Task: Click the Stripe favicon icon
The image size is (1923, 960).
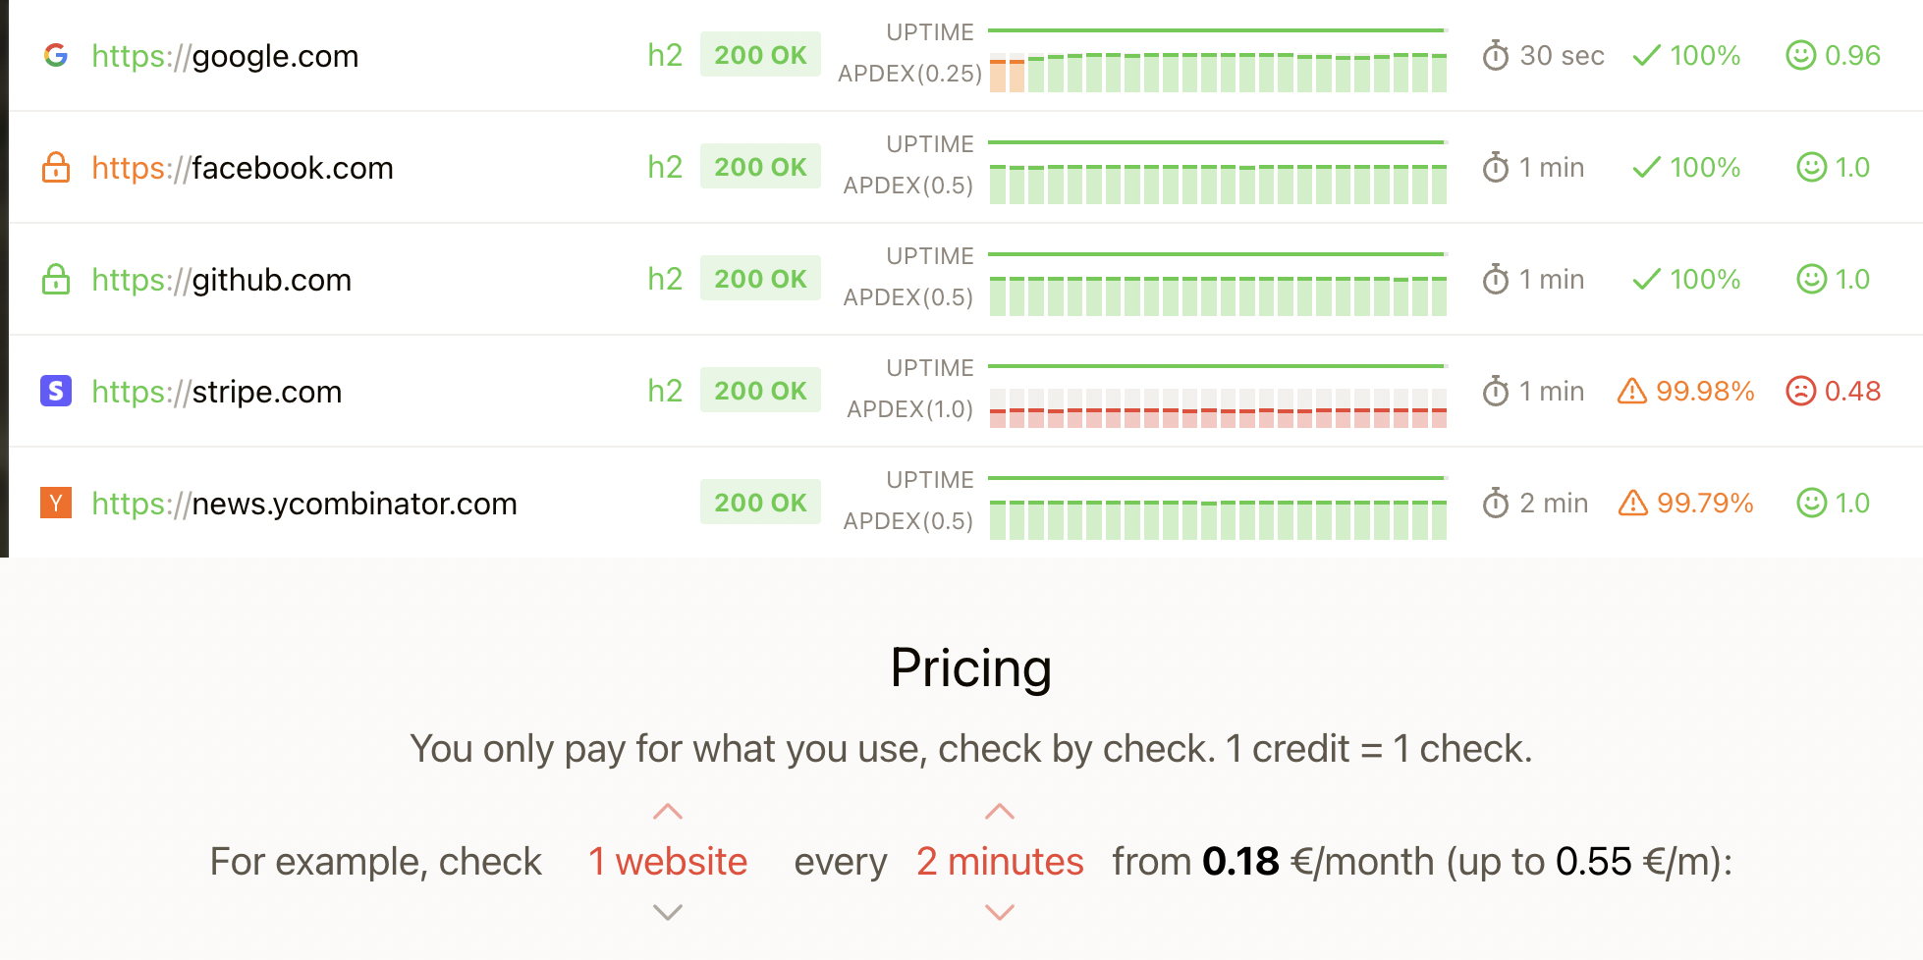Action: [56, 391]
